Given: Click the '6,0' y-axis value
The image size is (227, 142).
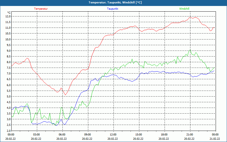Looking at the screenshot, I should (9, 85).
